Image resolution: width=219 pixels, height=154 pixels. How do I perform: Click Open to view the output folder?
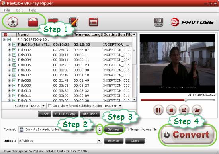click(x=135, y=141)
